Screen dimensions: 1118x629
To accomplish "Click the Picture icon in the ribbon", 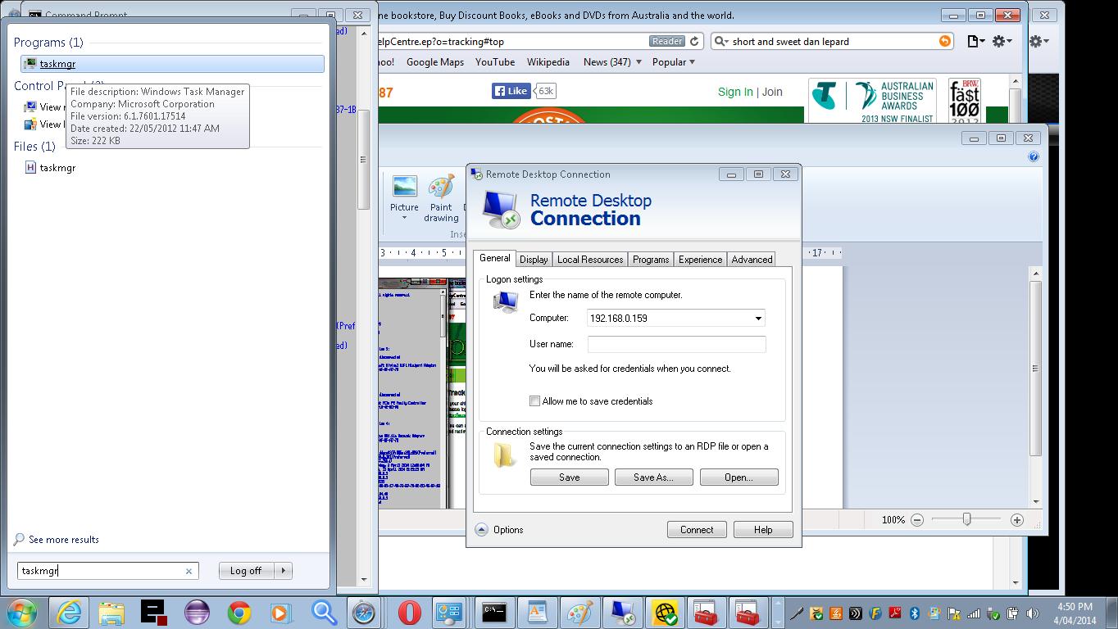I will [x=404, y=195].
